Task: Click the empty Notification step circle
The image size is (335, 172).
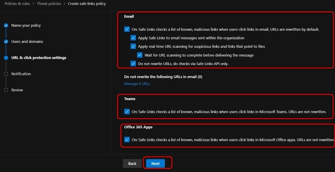Action: pos(6,74)
